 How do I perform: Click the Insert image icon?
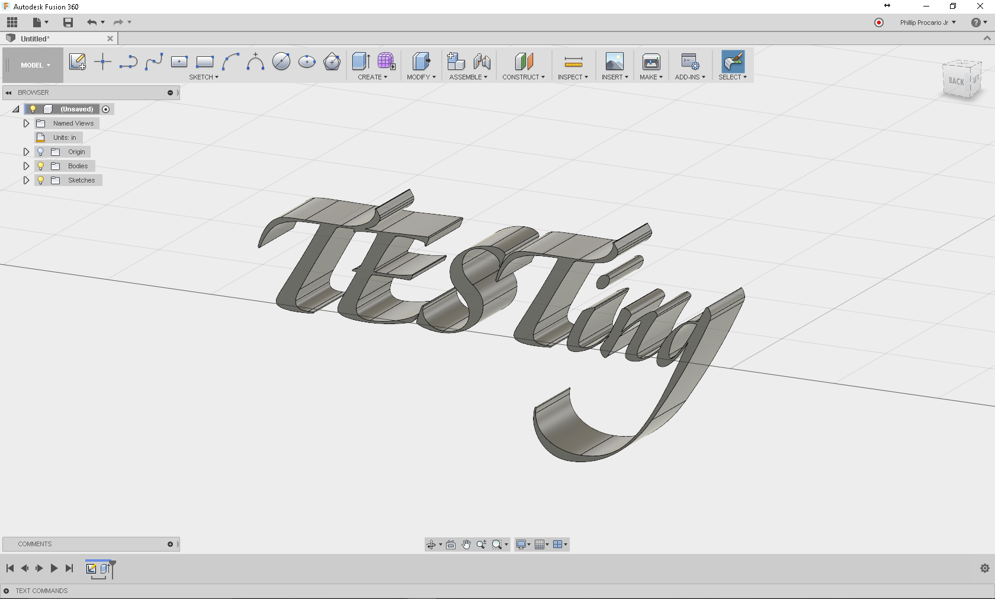pos(614,62)
